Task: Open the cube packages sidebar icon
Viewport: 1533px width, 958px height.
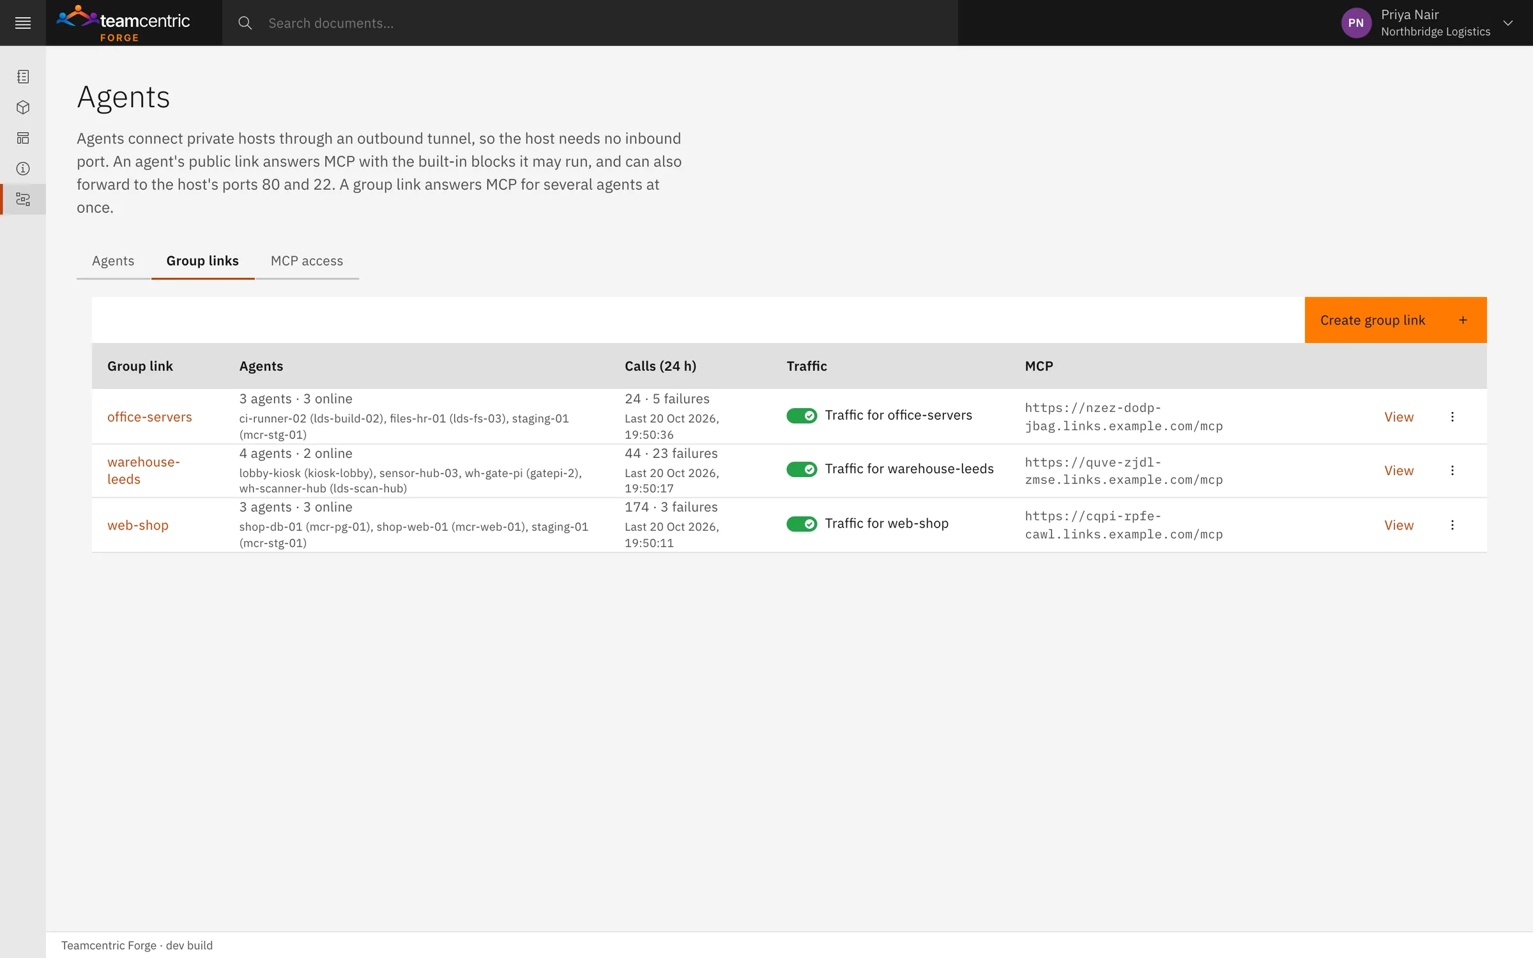Action: [x=23, y=107]
